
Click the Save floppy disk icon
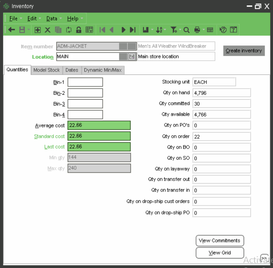[22, 30]
